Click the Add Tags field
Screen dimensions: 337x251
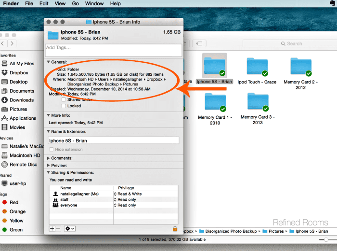pos(114,50)
